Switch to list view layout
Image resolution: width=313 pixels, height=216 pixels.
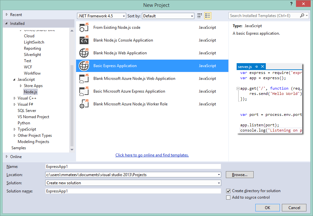click(207, 15)
